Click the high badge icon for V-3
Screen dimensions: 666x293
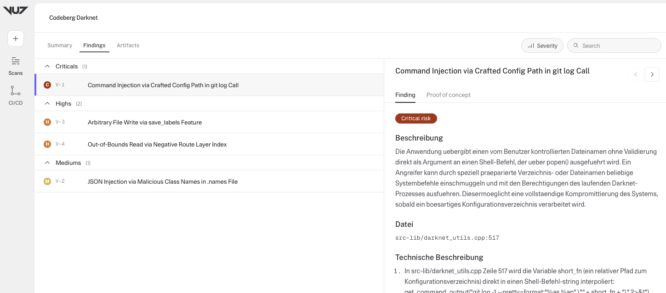pyautogui.click(x=47, y=122)
